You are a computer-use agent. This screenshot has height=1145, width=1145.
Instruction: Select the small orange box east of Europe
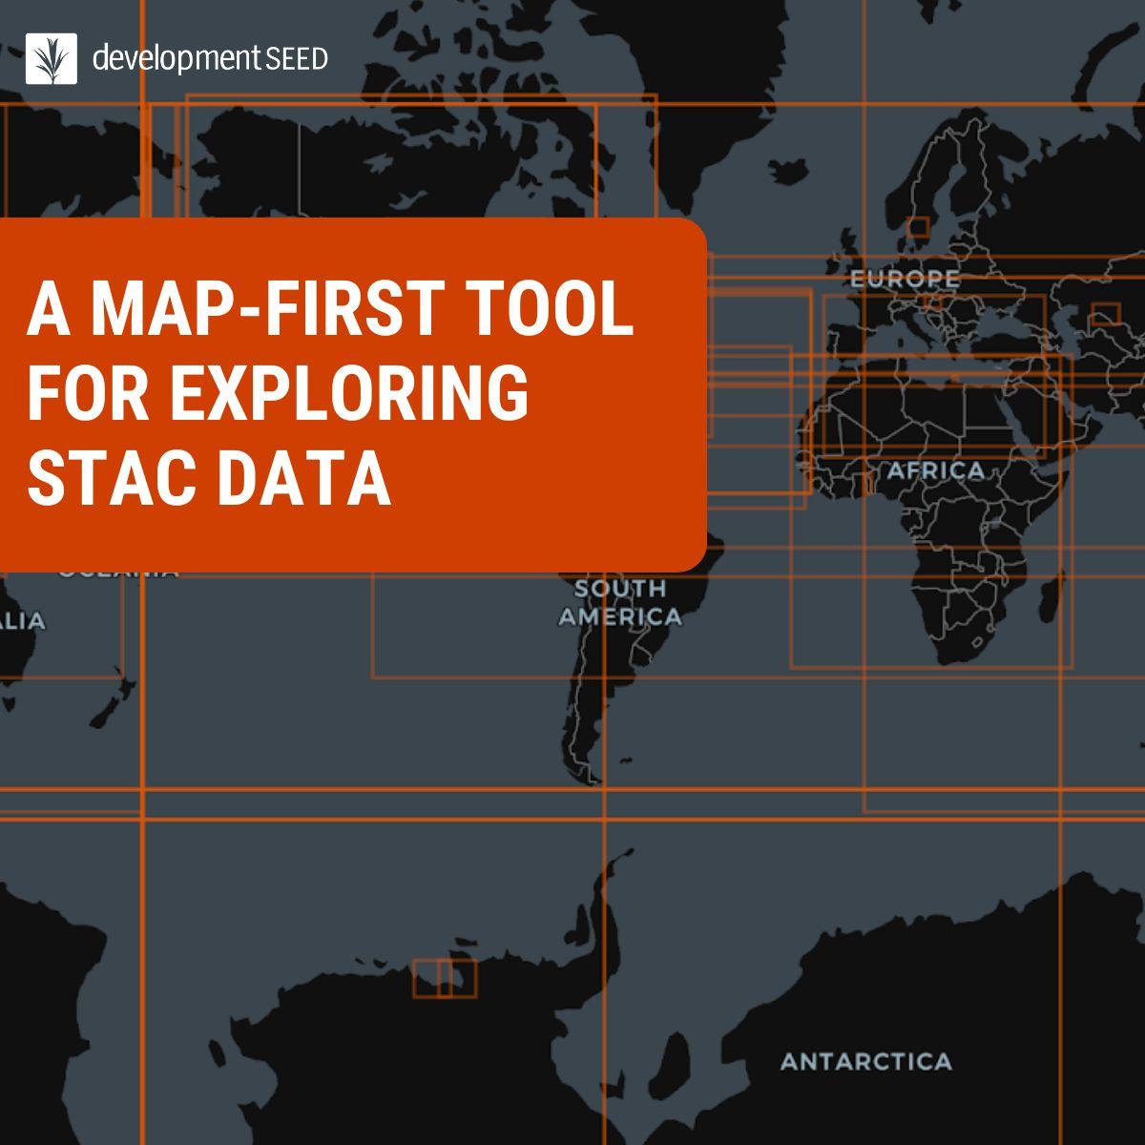pyautogui.click(x=1105, y=314)
